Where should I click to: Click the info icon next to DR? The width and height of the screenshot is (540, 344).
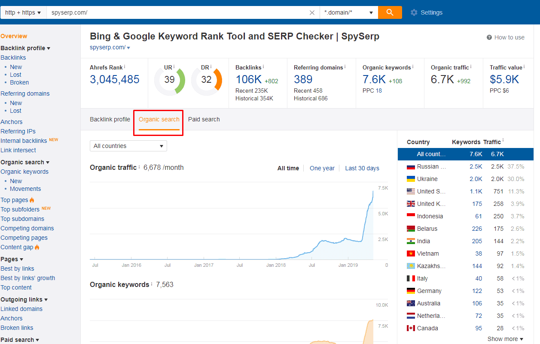coord(211,67)
